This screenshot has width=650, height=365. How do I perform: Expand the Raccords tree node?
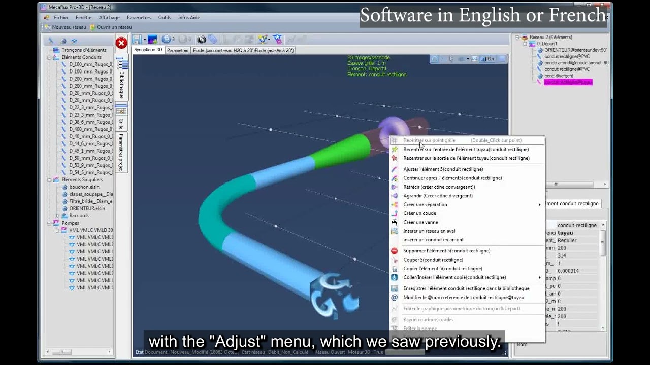pyautogui.click(x=57, y=215)
